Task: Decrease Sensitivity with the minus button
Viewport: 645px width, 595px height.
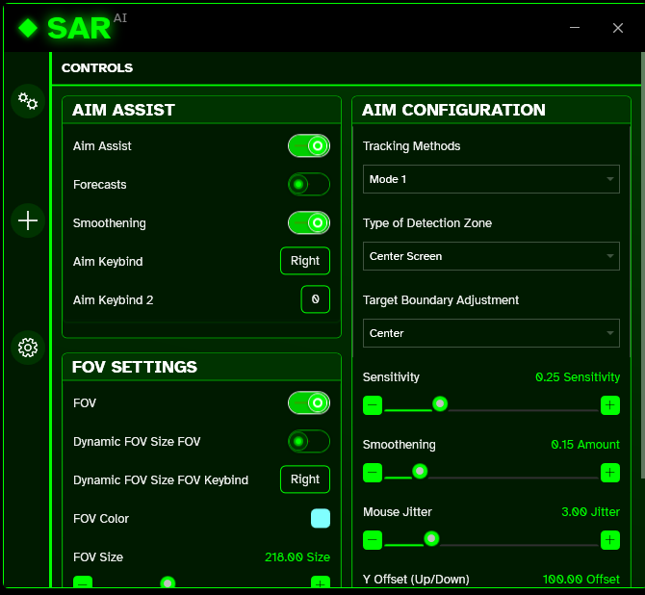Action: tap(373, 405)
